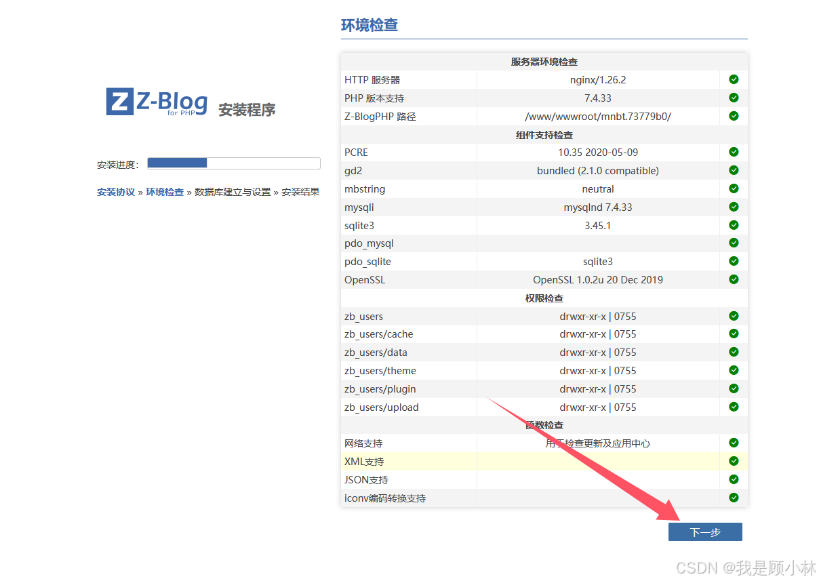Click the Z-Blog for PHP logo
819x581 pixels.
(x=157, y=102)
